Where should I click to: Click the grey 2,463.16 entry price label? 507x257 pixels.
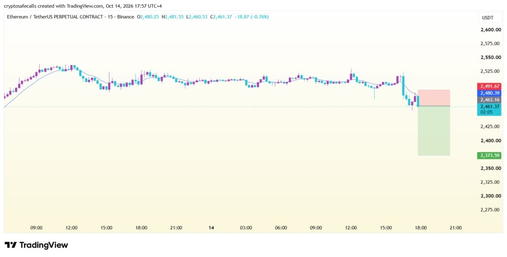(x=490, y=100)
